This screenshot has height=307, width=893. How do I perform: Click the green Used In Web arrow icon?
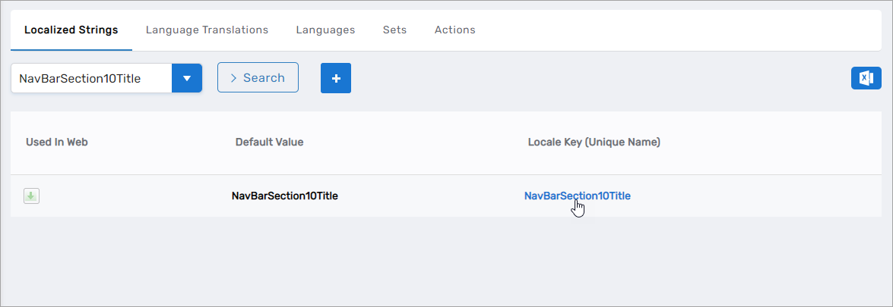[31, 196]
